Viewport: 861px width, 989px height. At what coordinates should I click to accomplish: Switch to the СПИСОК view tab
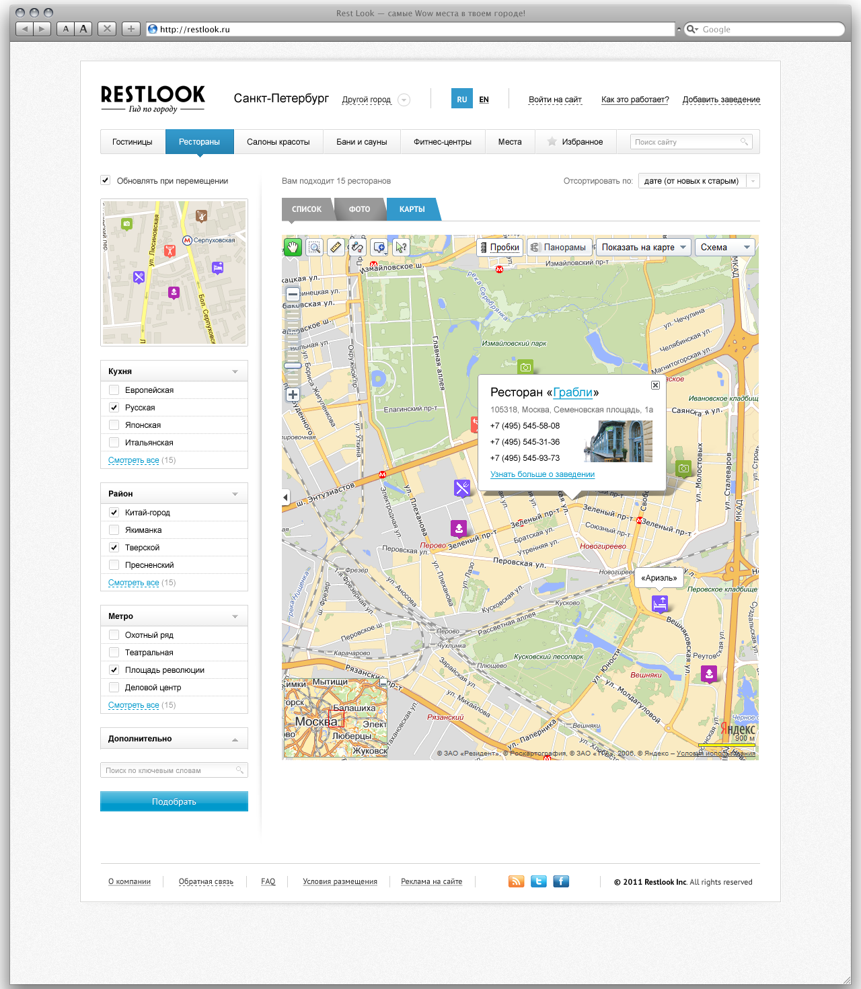(307, 209)
